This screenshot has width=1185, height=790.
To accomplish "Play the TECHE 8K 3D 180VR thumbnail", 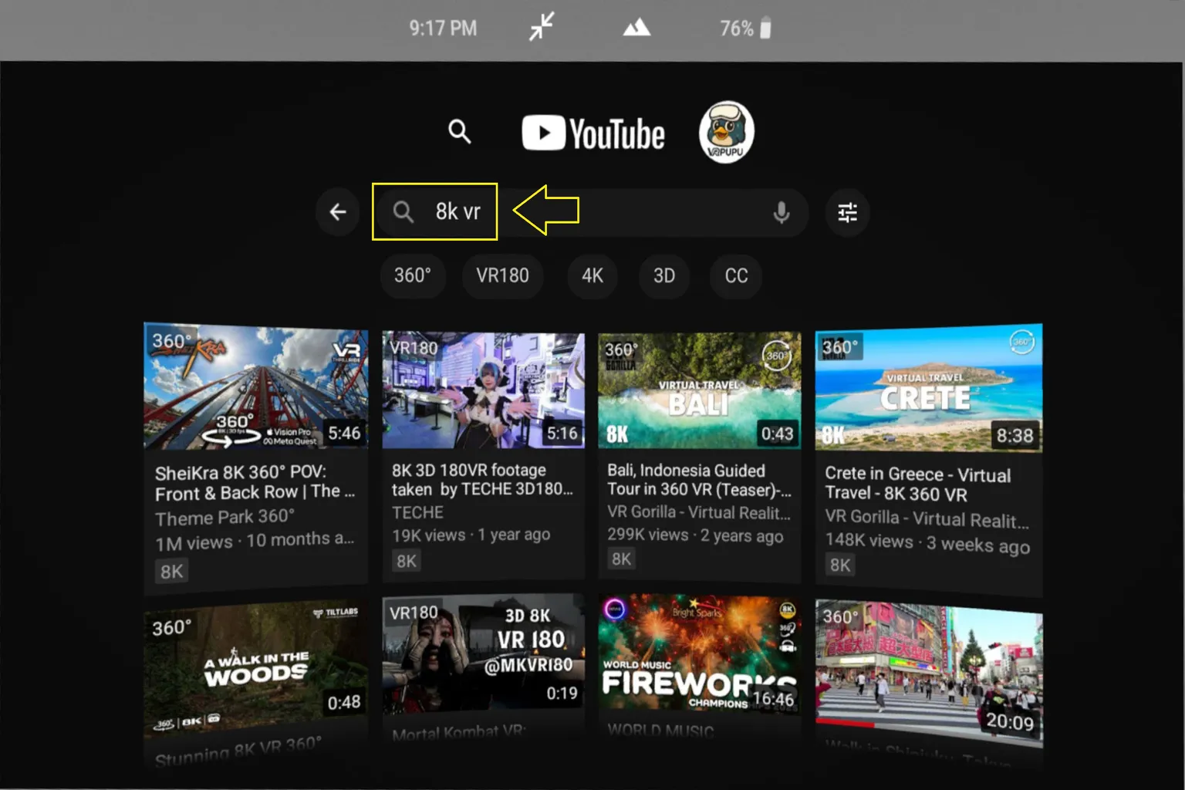I will (483, 390).
